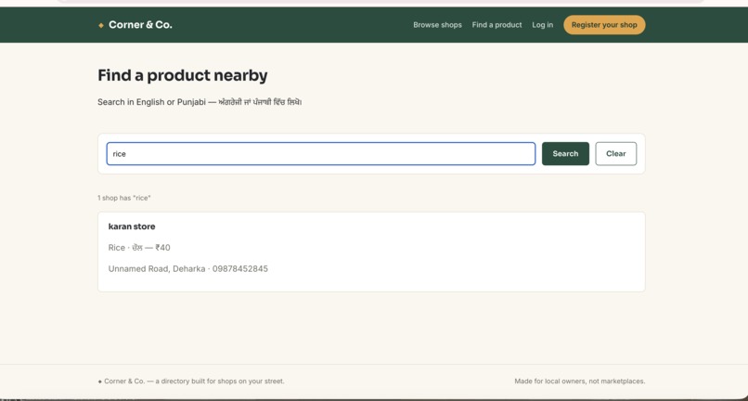This screenshot has width=748, height=401.
Task: Click the green Search button
Action: point(565,154)
